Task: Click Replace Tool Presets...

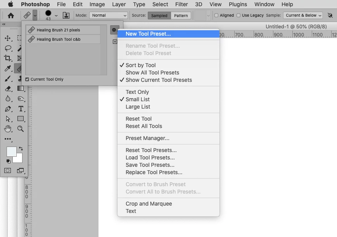Action: pos(168,172)
